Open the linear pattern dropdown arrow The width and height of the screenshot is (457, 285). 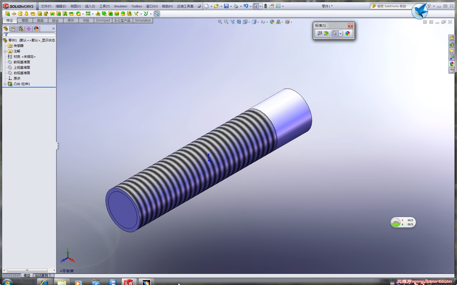coord(93,14)
